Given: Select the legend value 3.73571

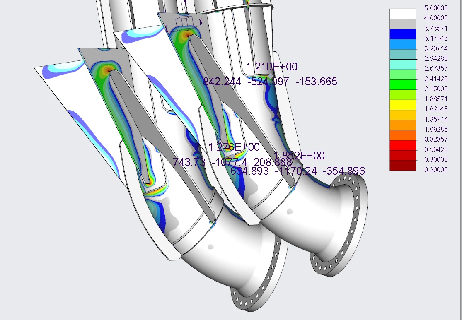Looking at the screenshot, I should click(436, 28).
